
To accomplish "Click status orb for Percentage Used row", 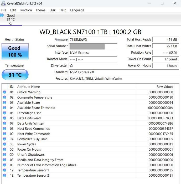I will (x=4, y=113).
